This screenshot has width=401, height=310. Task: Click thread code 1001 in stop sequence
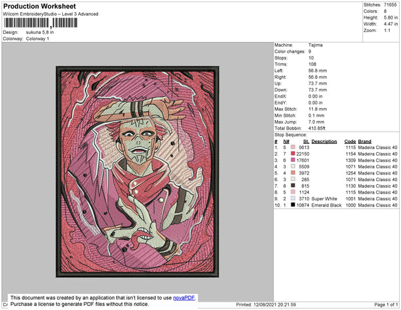coord(351,198)
